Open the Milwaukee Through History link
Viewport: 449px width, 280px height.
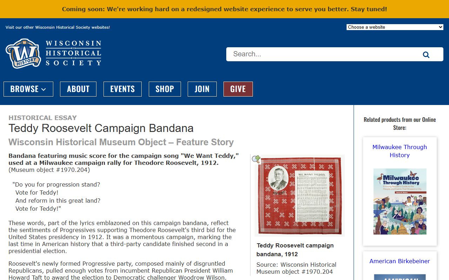click(x=400, y=151)
